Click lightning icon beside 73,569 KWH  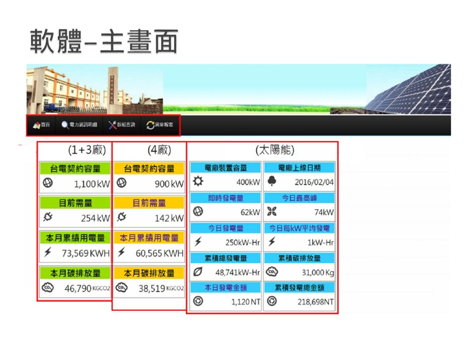tap(48, 253)
